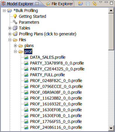The height and width of the screenshot is (132, 115).
Task: Click the PARTY_C2E44325_0_0.profile chart icon
Action: click(x=26, y=69)
